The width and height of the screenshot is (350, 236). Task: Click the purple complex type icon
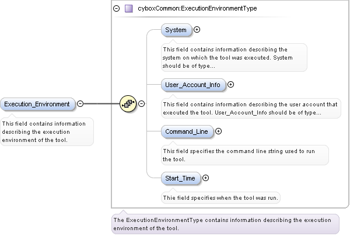coord(128,9)
